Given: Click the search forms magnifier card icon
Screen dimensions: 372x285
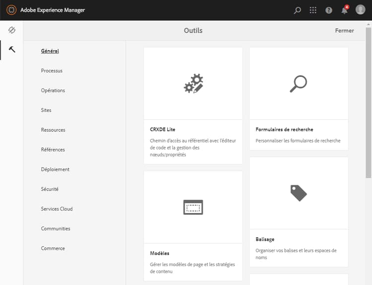Looking at the screenshot, I should 299,83.
